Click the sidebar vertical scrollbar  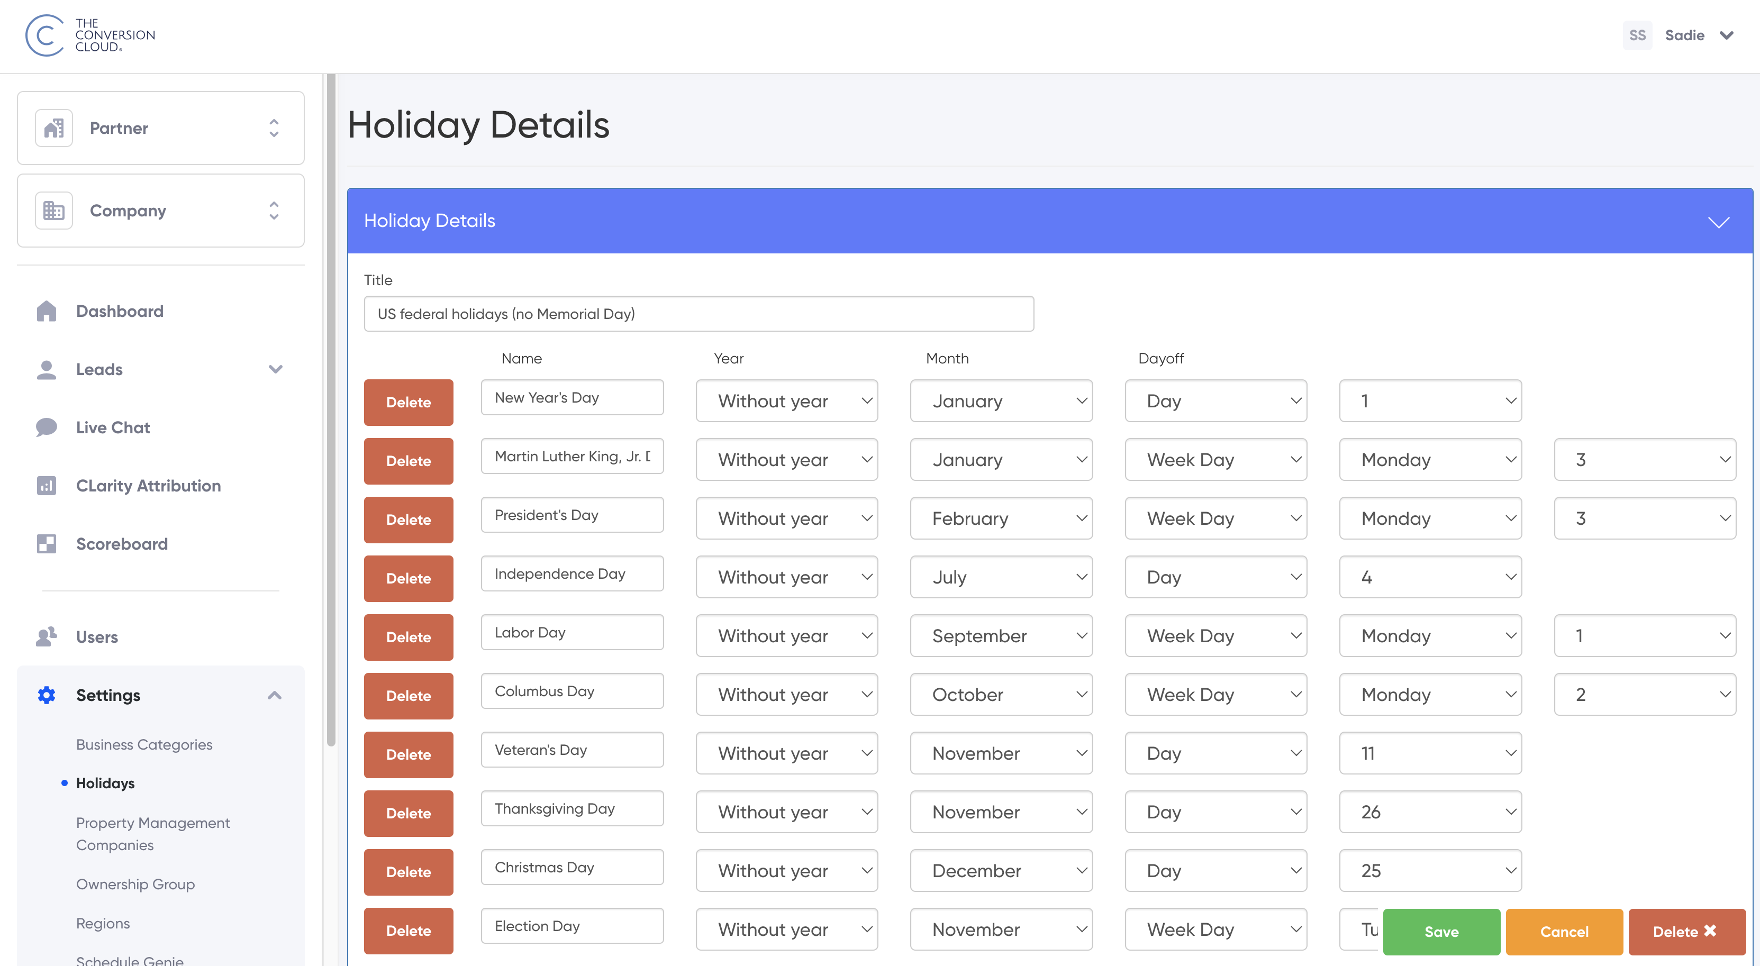[331, 410]
